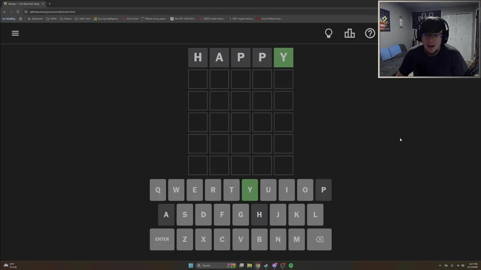This screenshot has width=481, height=270.
Task: Click the V key on the Wordle keyboard
Action: coord(240,239)
